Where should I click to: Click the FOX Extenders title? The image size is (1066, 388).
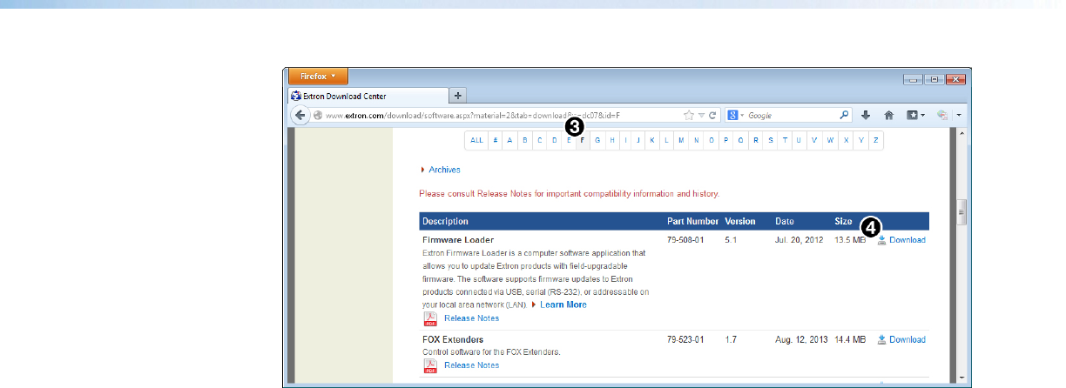[x=453, y=339]
